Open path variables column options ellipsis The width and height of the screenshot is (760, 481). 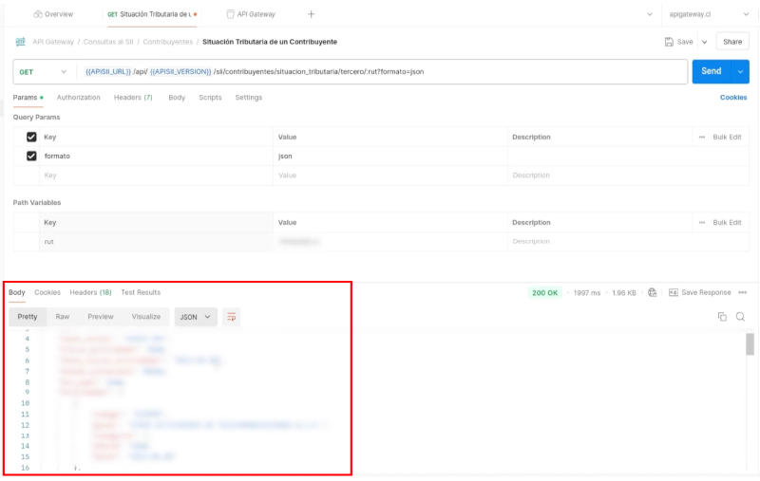[x=702, y=223]
